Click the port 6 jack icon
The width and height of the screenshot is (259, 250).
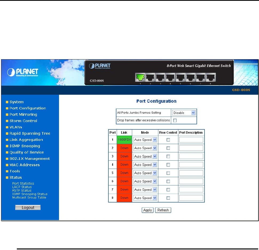click(x=191, y=77)
